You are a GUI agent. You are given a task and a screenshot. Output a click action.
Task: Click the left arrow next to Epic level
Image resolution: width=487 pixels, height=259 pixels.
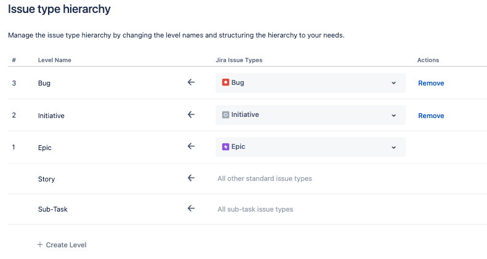click(x=191, y=146)
